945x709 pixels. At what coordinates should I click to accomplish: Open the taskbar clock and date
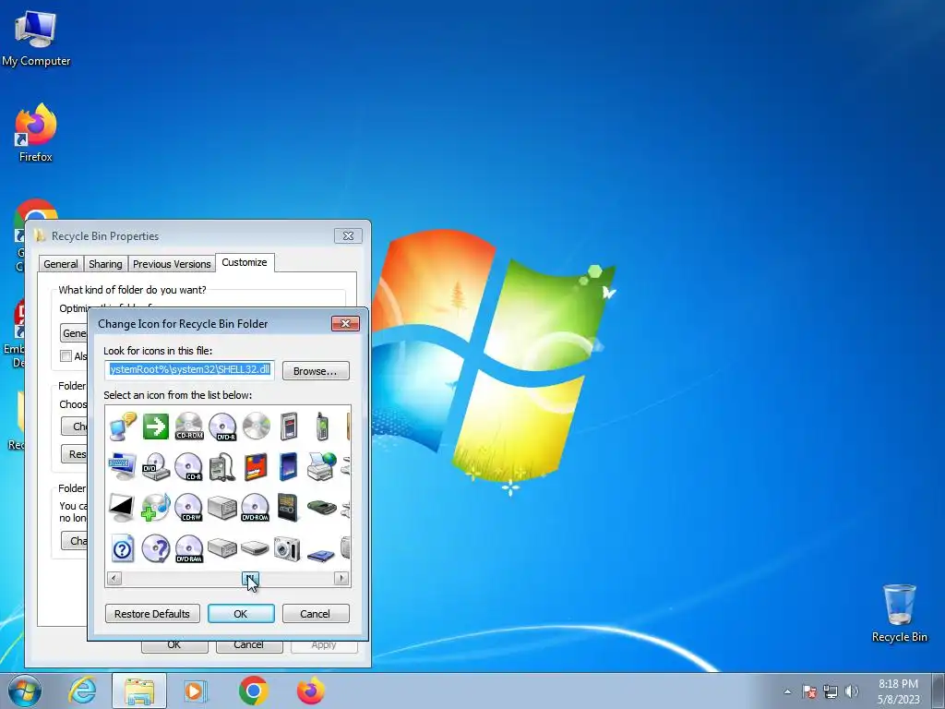899,691
